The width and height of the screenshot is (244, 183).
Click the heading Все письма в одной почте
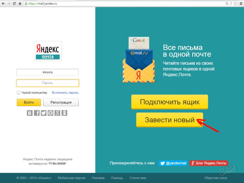(187, 51)
